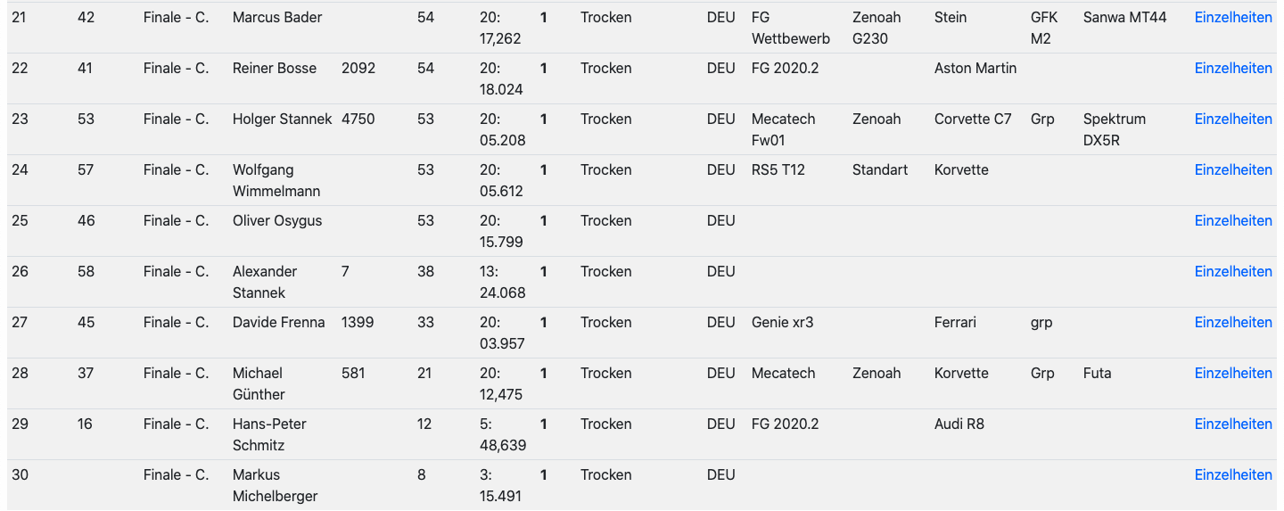The image size is (1284, 511).
Task: Open Einzelheiten for Markus Michelberger
Action: click(1233, 474)
